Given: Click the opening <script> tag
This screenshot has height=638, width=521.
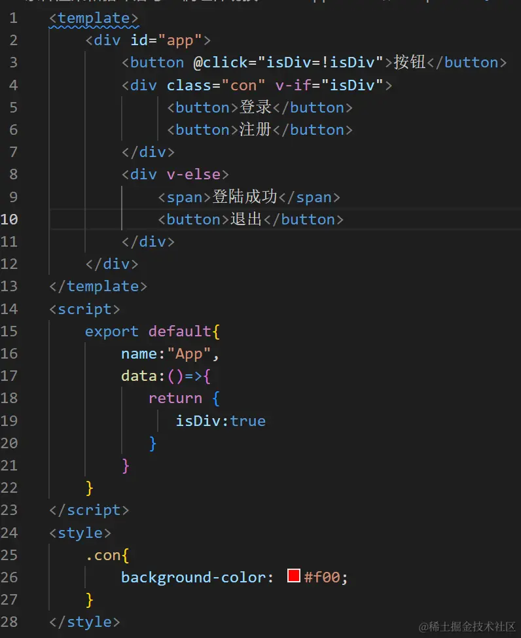Looking at the screenshot, I should click(84, 310).
